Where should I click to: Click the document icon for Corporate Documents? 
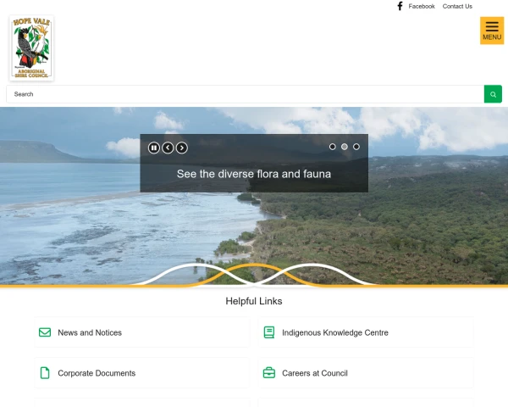[45, 373]
